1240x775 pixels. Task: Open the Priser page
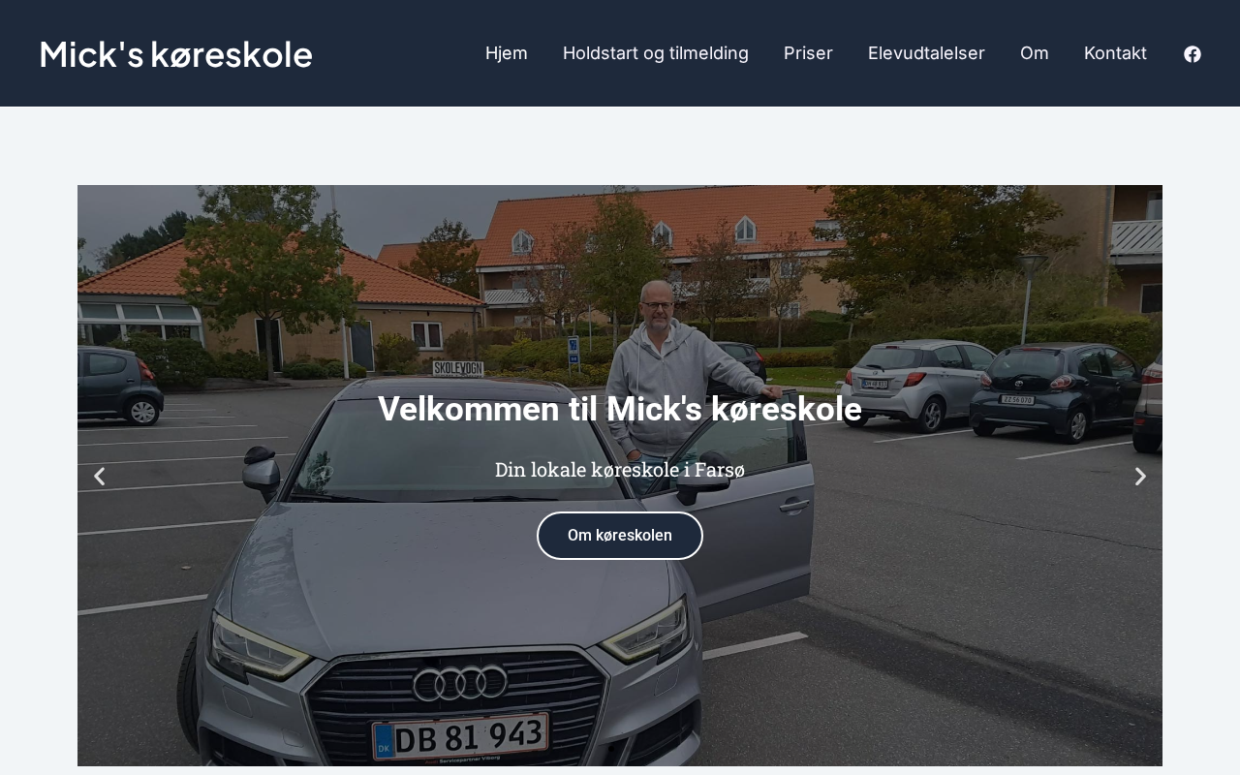point(808,53)
